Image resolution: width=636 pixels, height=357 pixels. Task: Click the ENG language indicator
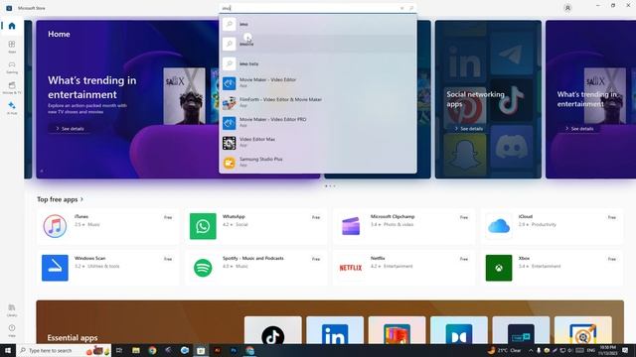pyautogui.click(x=591, y=350)
